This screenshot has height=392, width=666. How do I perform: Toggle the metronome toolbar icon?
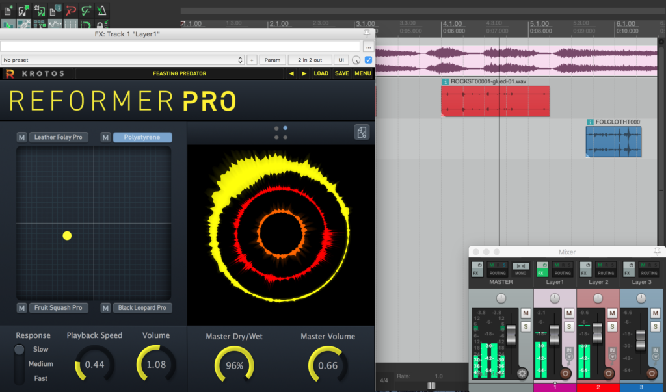tap(103, 10)
